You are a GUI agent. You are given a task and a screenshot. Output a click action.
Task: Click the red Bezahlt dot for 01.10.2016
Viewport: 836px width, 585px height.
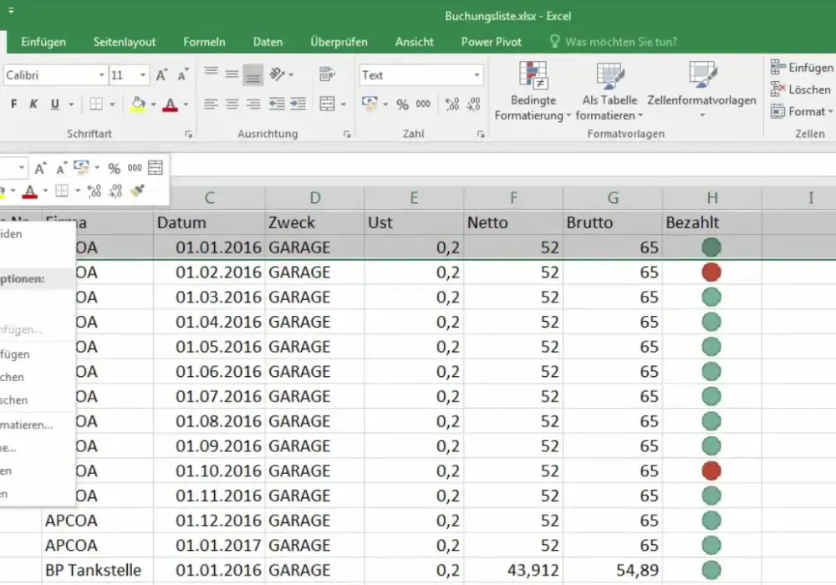click(711, 471)
